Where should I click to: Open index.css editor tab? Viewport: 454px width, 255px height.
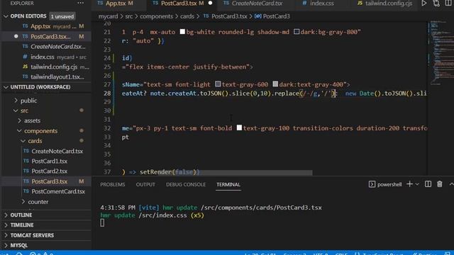[321, 4]
